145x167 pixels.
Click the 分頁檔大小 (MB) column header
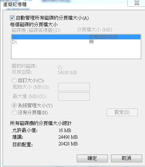tap(95, 30)
